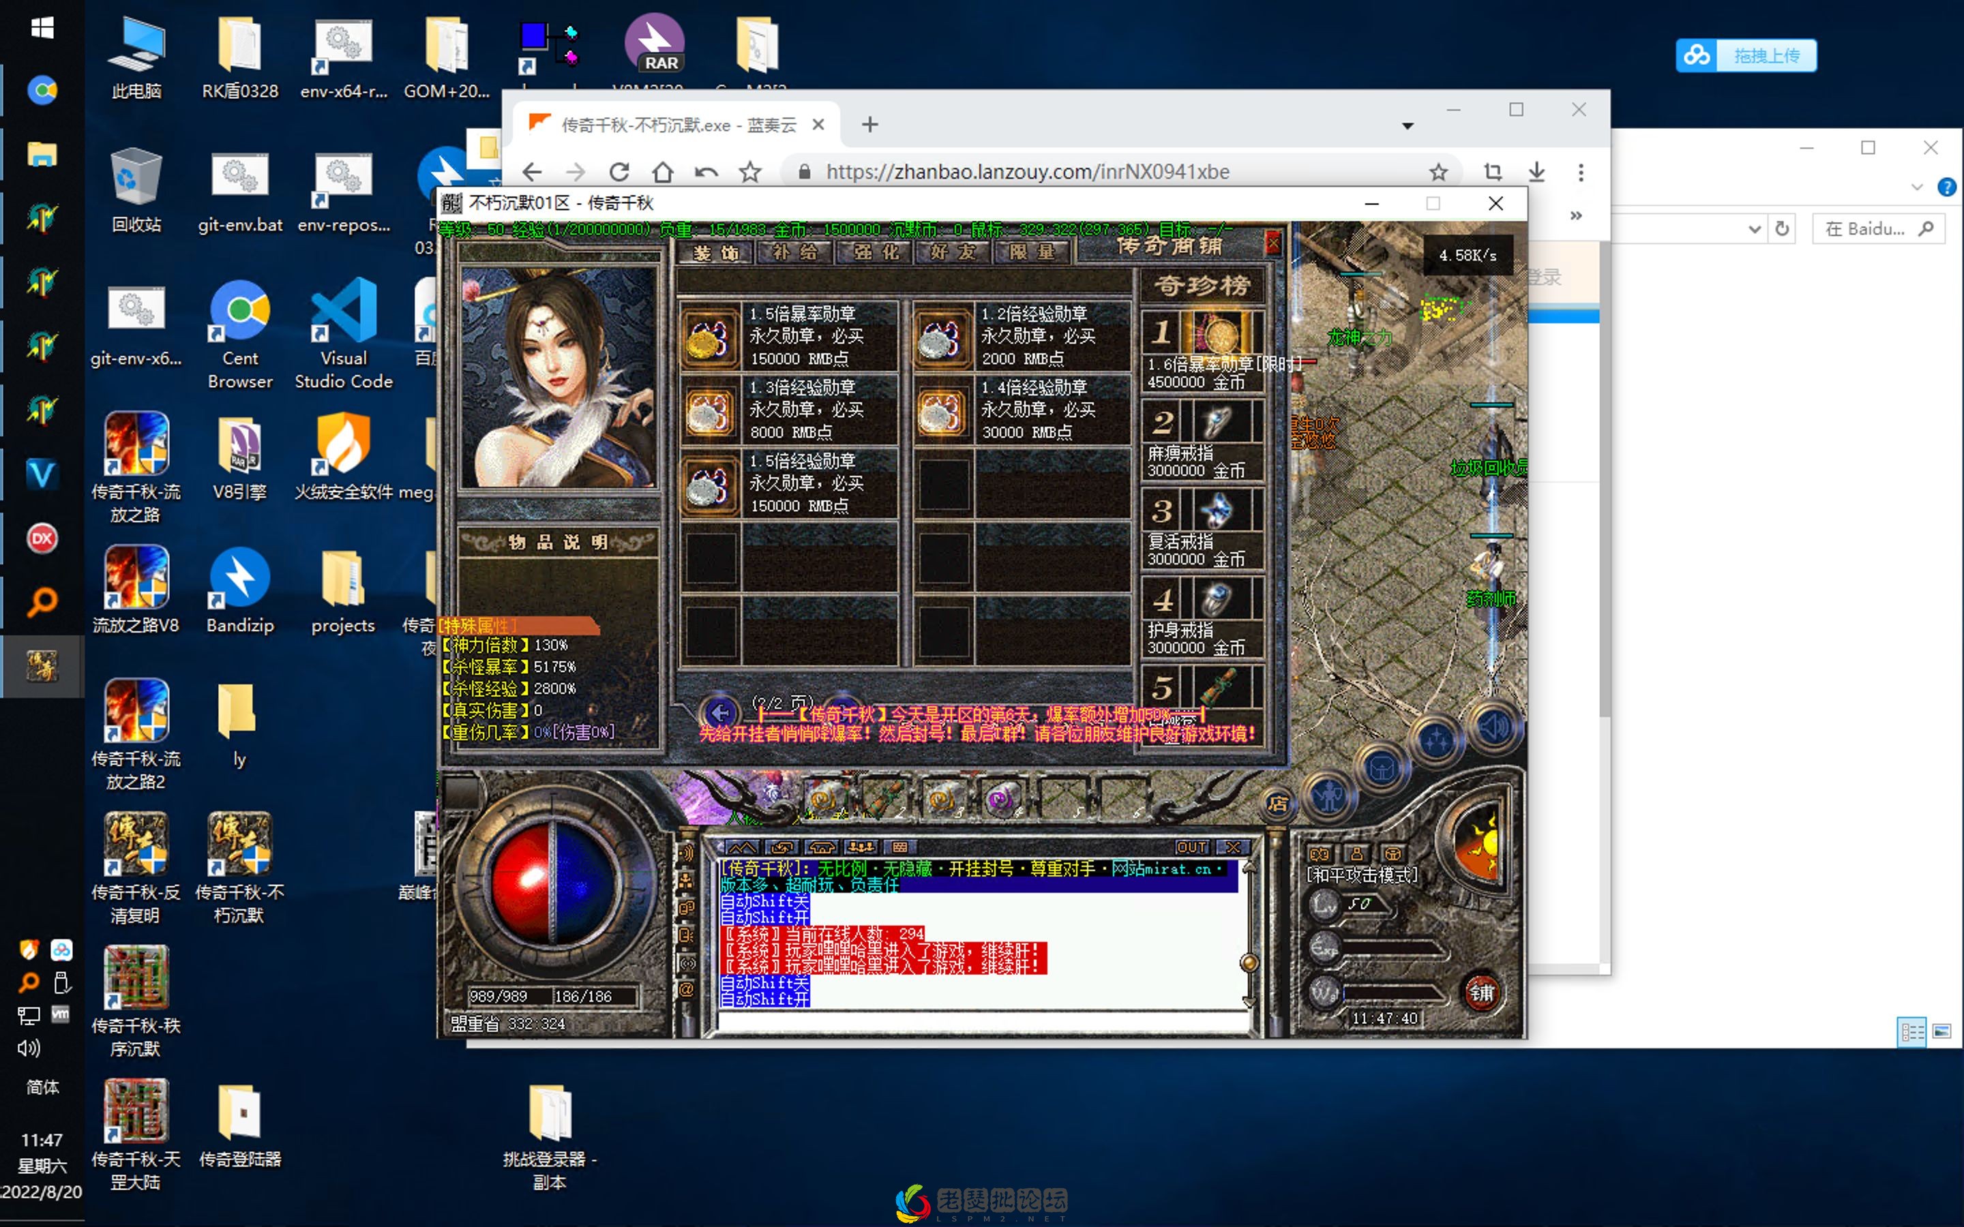Switch to the 补给 shop tab

point(794,253)
